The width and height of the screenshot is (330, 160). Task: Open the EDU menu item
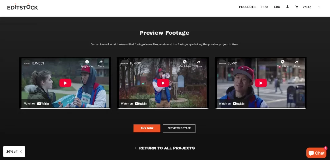click(277, 7)
